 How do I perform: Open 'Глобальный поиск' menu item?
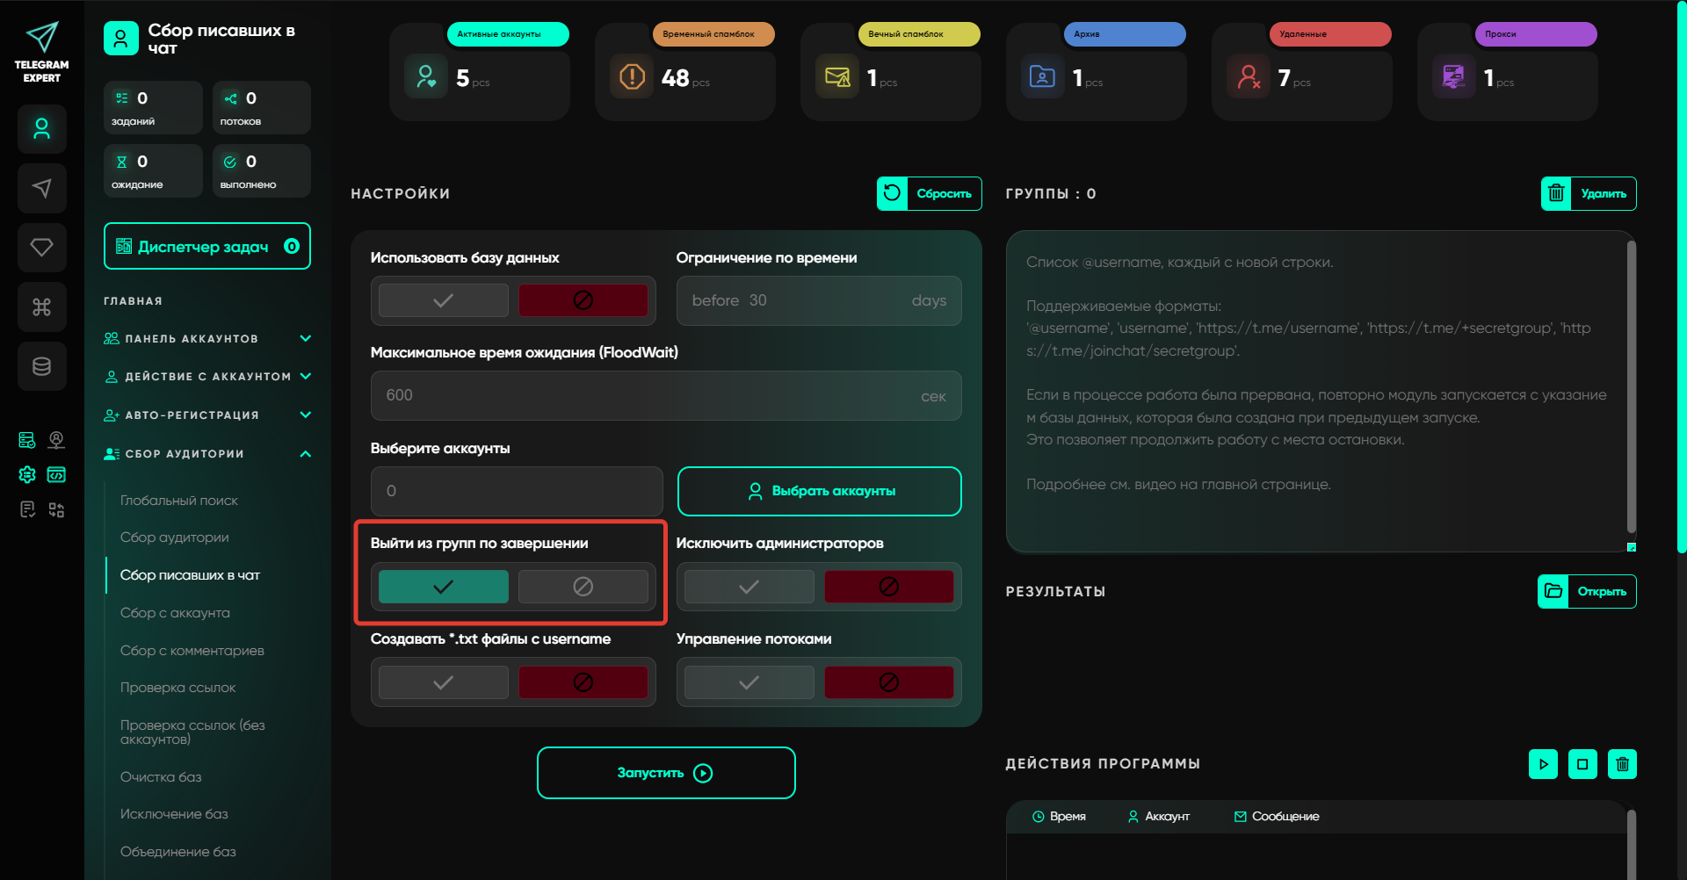(179, 501)
